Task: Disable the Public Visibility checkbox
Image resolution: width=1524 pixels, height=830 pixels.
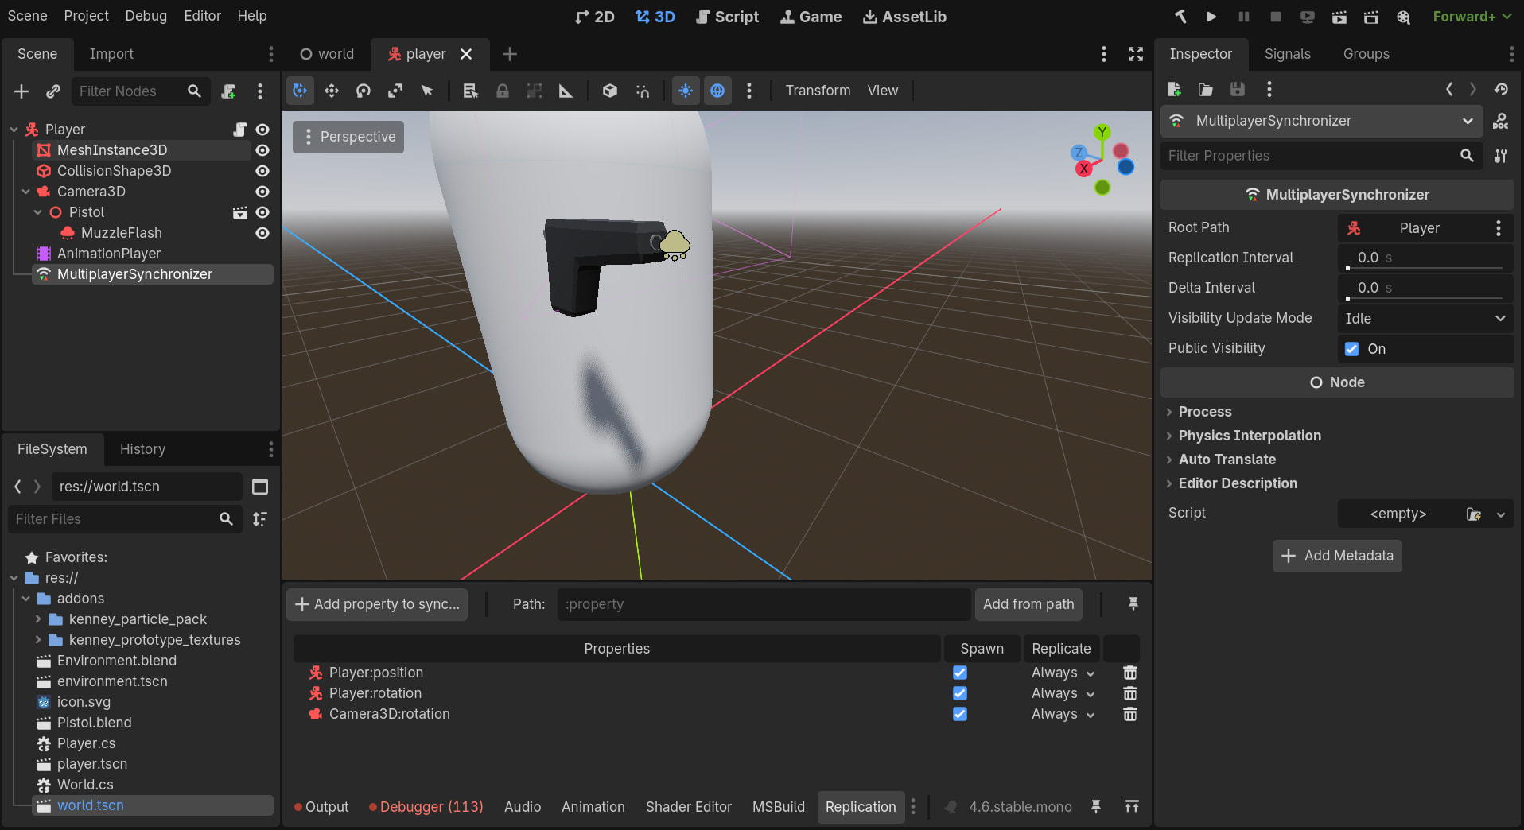Action: click(1351, 349)
